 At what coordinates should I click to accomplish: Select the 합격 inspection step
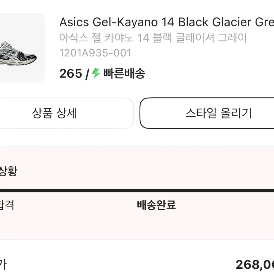[7, 205]
